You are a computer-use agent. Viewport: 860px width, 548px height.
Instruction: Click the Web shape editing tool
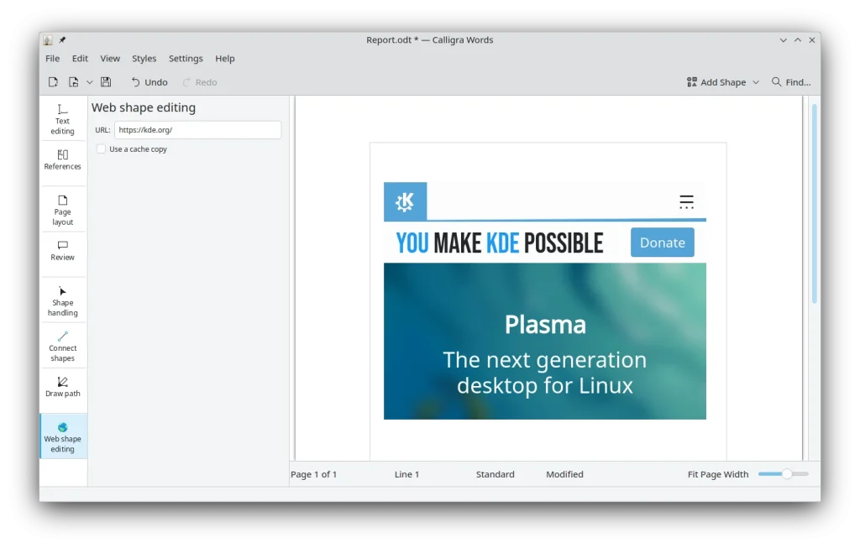62,437
